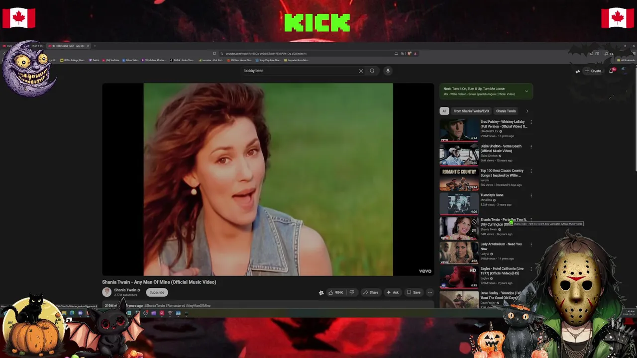Focus the YouTube search field with bobby bear
The image size is (637, 358).
pos(299,71)
